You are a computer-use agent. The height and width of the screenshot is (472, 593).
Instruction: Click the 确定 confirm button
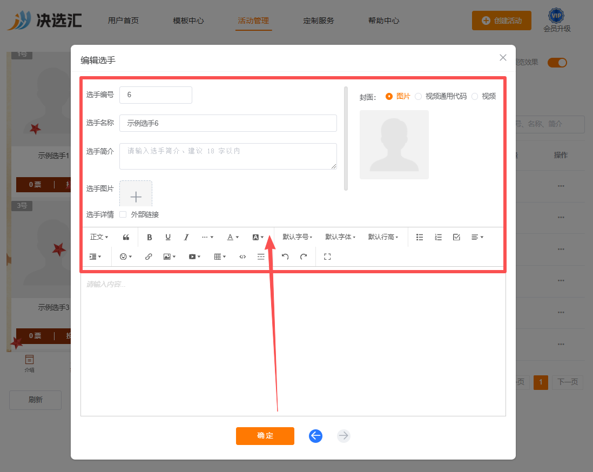265,436
